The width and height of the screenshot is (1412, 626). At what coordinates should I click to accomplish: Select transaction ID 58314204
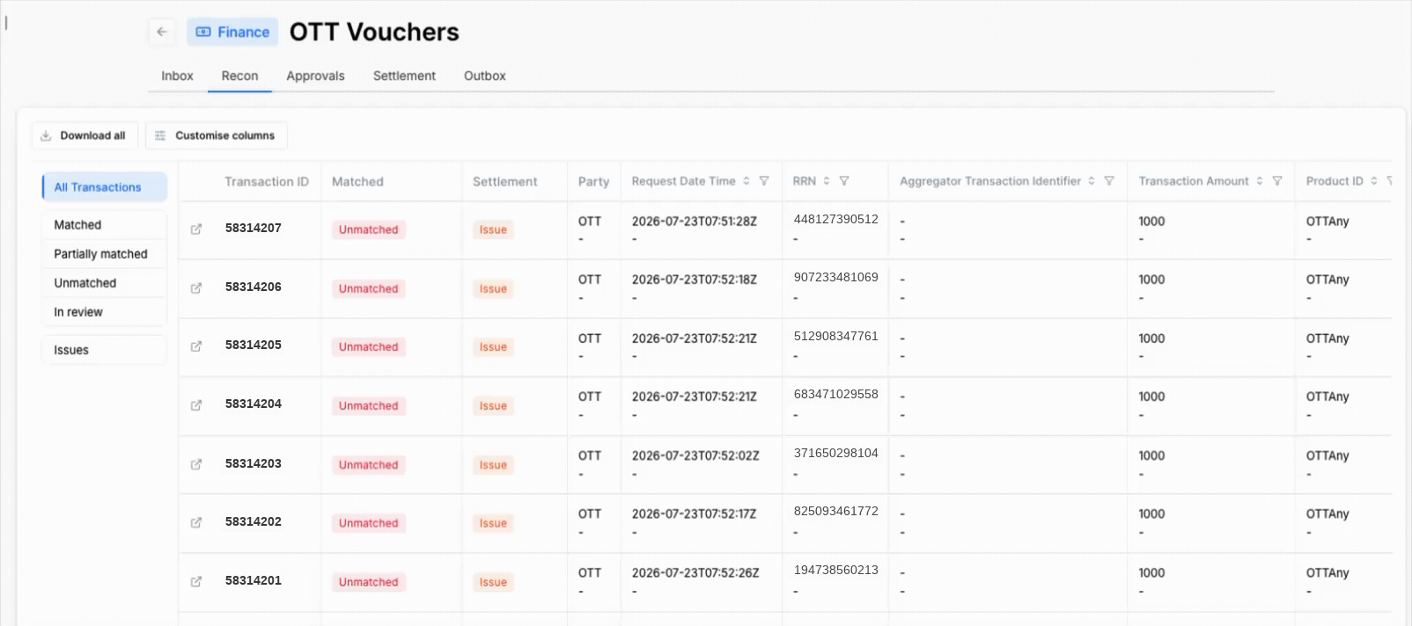click(254, 404)
